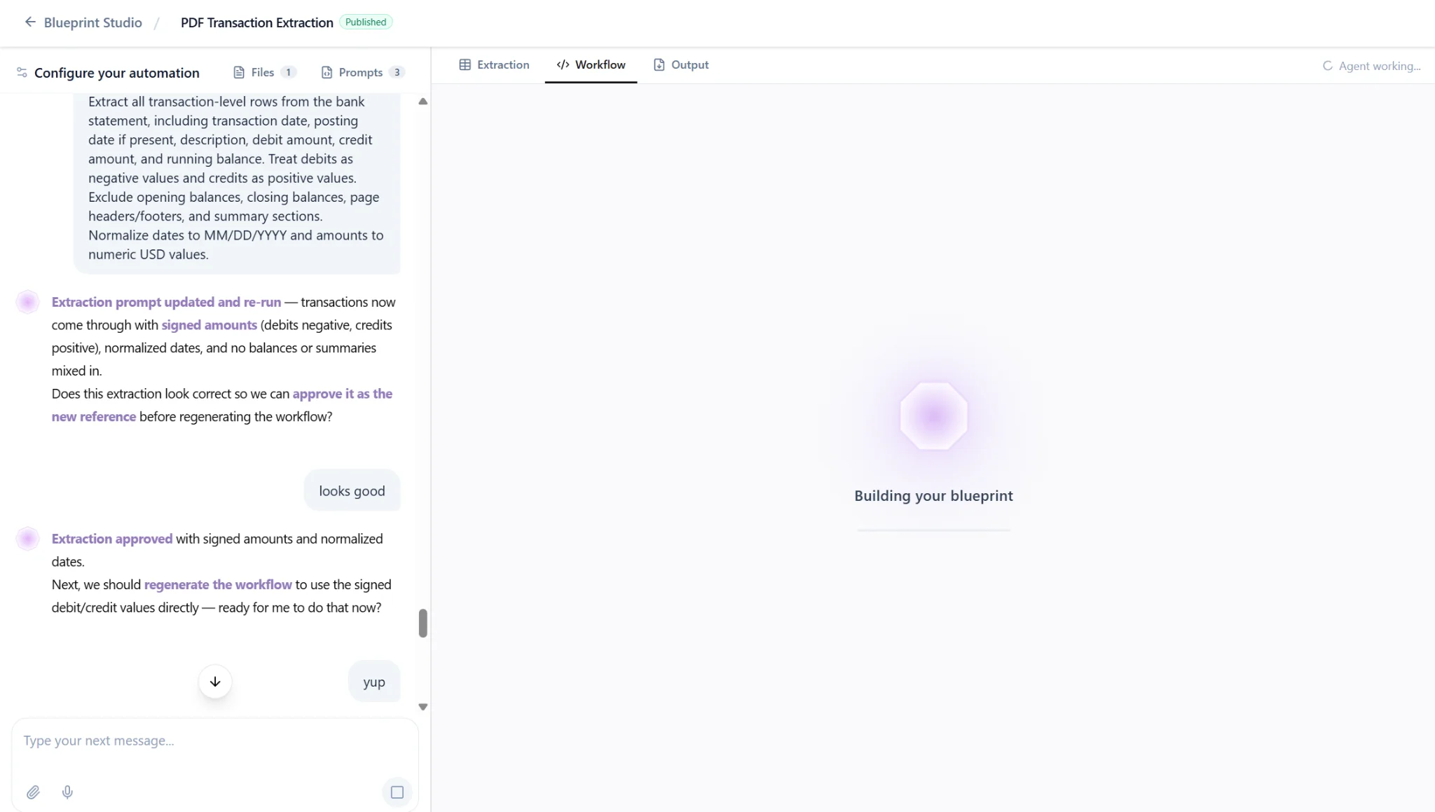Open the Files panel with 1 file
Image resolution: width=1435 pixels, height=812 pixels.
[264, 72]
